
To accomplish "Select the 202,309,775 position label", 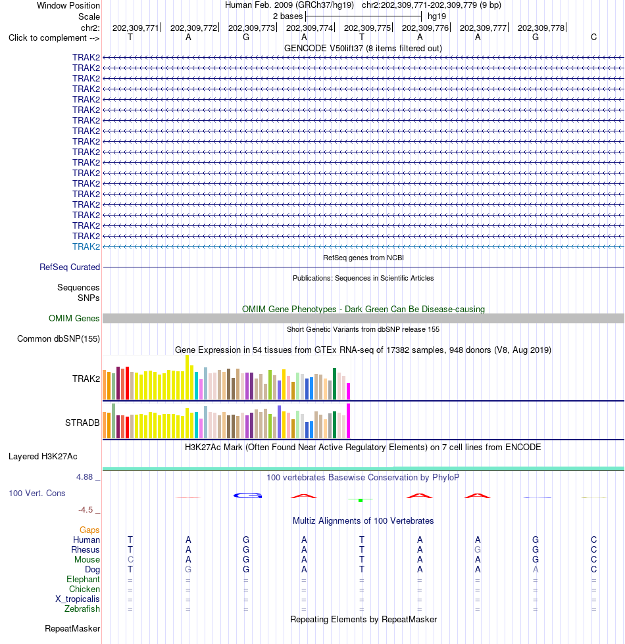I will coord(368,28).
